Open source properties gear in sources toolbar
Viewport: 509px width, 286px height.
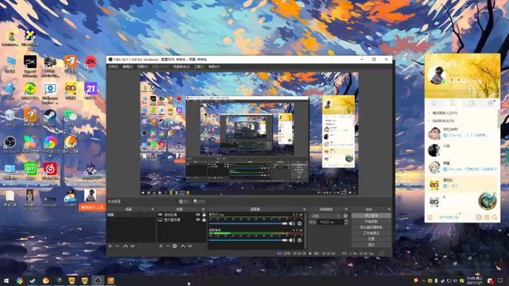[x=174, y=246]
